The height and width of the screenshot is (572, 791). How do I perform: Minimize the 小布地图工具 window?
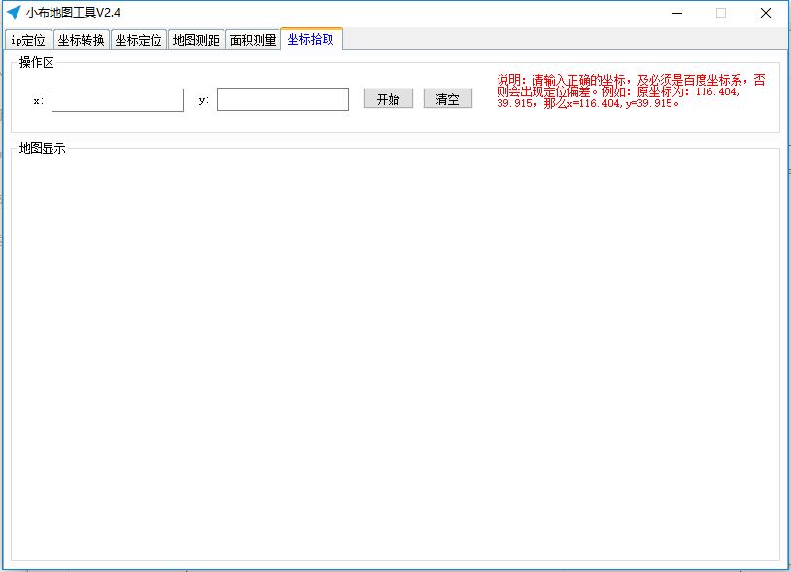tap(677, 13)
